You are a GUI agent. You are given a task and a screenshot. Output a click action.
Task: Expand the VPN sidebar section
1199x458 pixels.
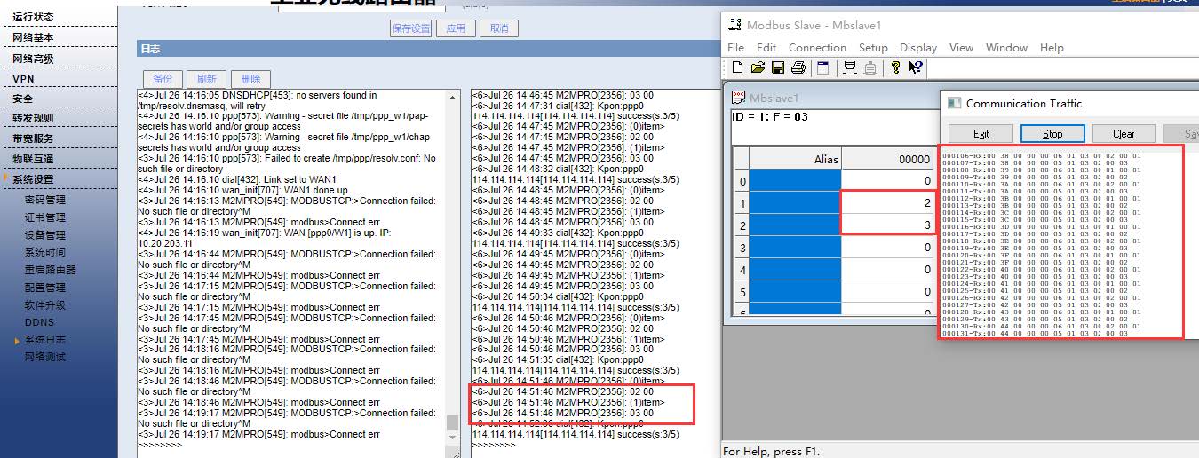click(23, 79)
